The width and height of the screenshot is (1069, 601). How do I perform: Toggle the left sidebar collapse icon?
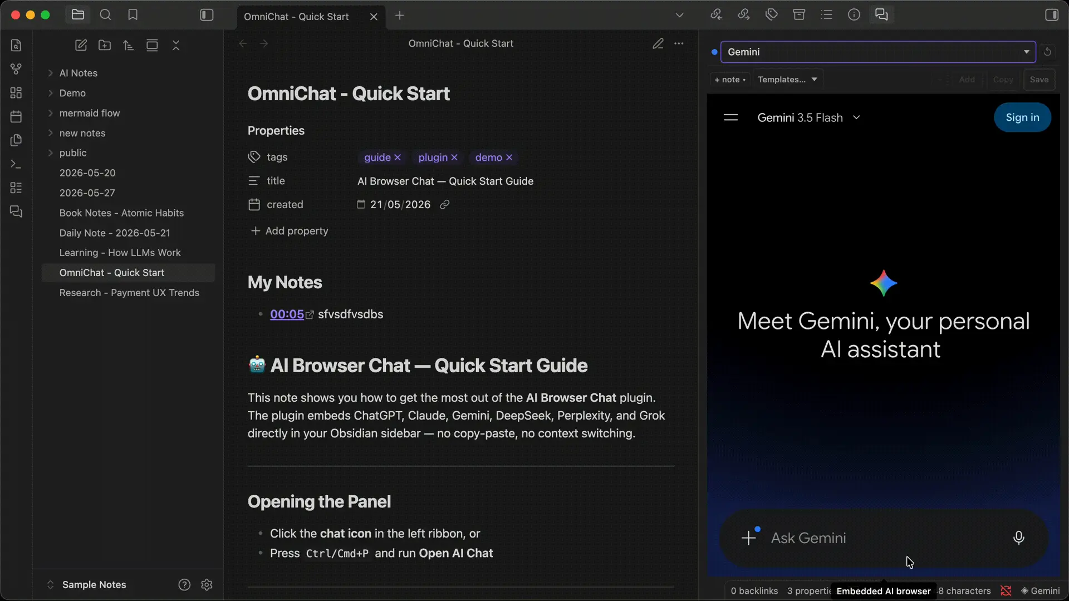(207, 15)
